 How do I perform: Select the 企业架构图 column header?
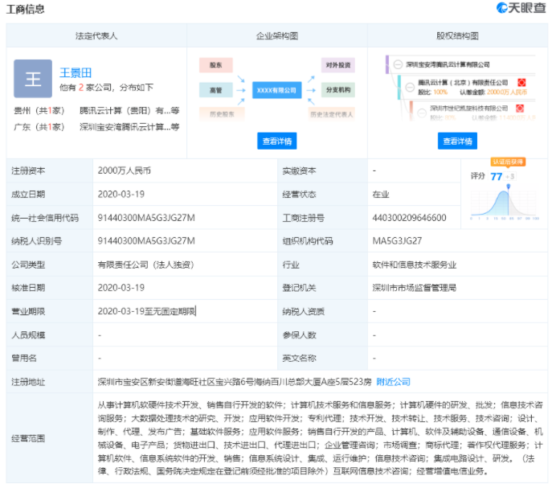[277, 36]
